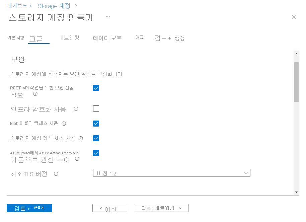This screenshot has height=222, width=306.
Task: Open info tooltip for 최소 TLS 버전
Action: coord(56,174)
